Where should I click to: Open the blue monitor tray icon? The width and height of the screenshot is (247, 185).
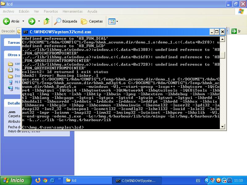click(230, 180)
